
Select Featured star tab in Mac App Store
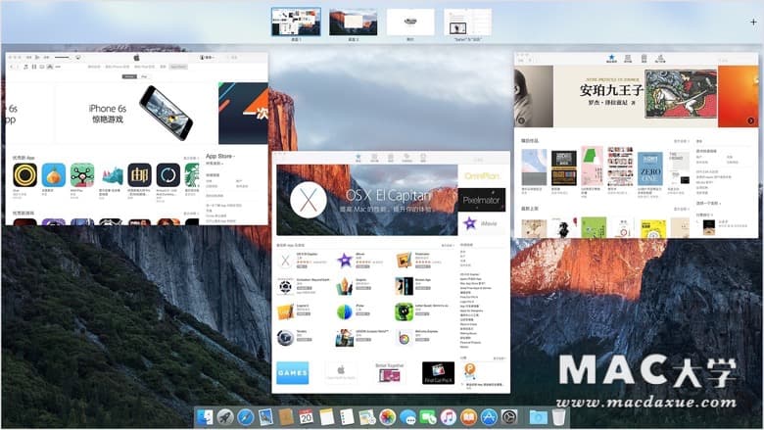point(358,158)
